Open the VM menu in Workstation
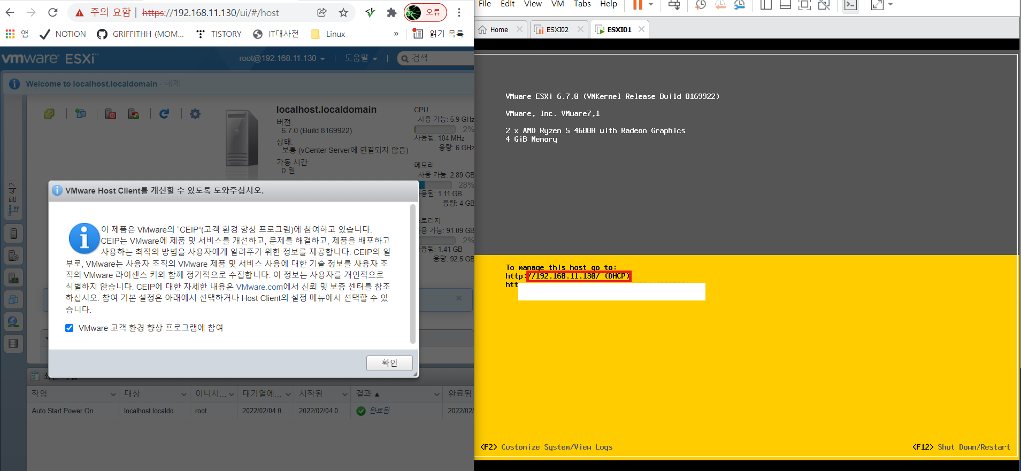This screenshot has height=471, width=1021. [x=557, y=4]
